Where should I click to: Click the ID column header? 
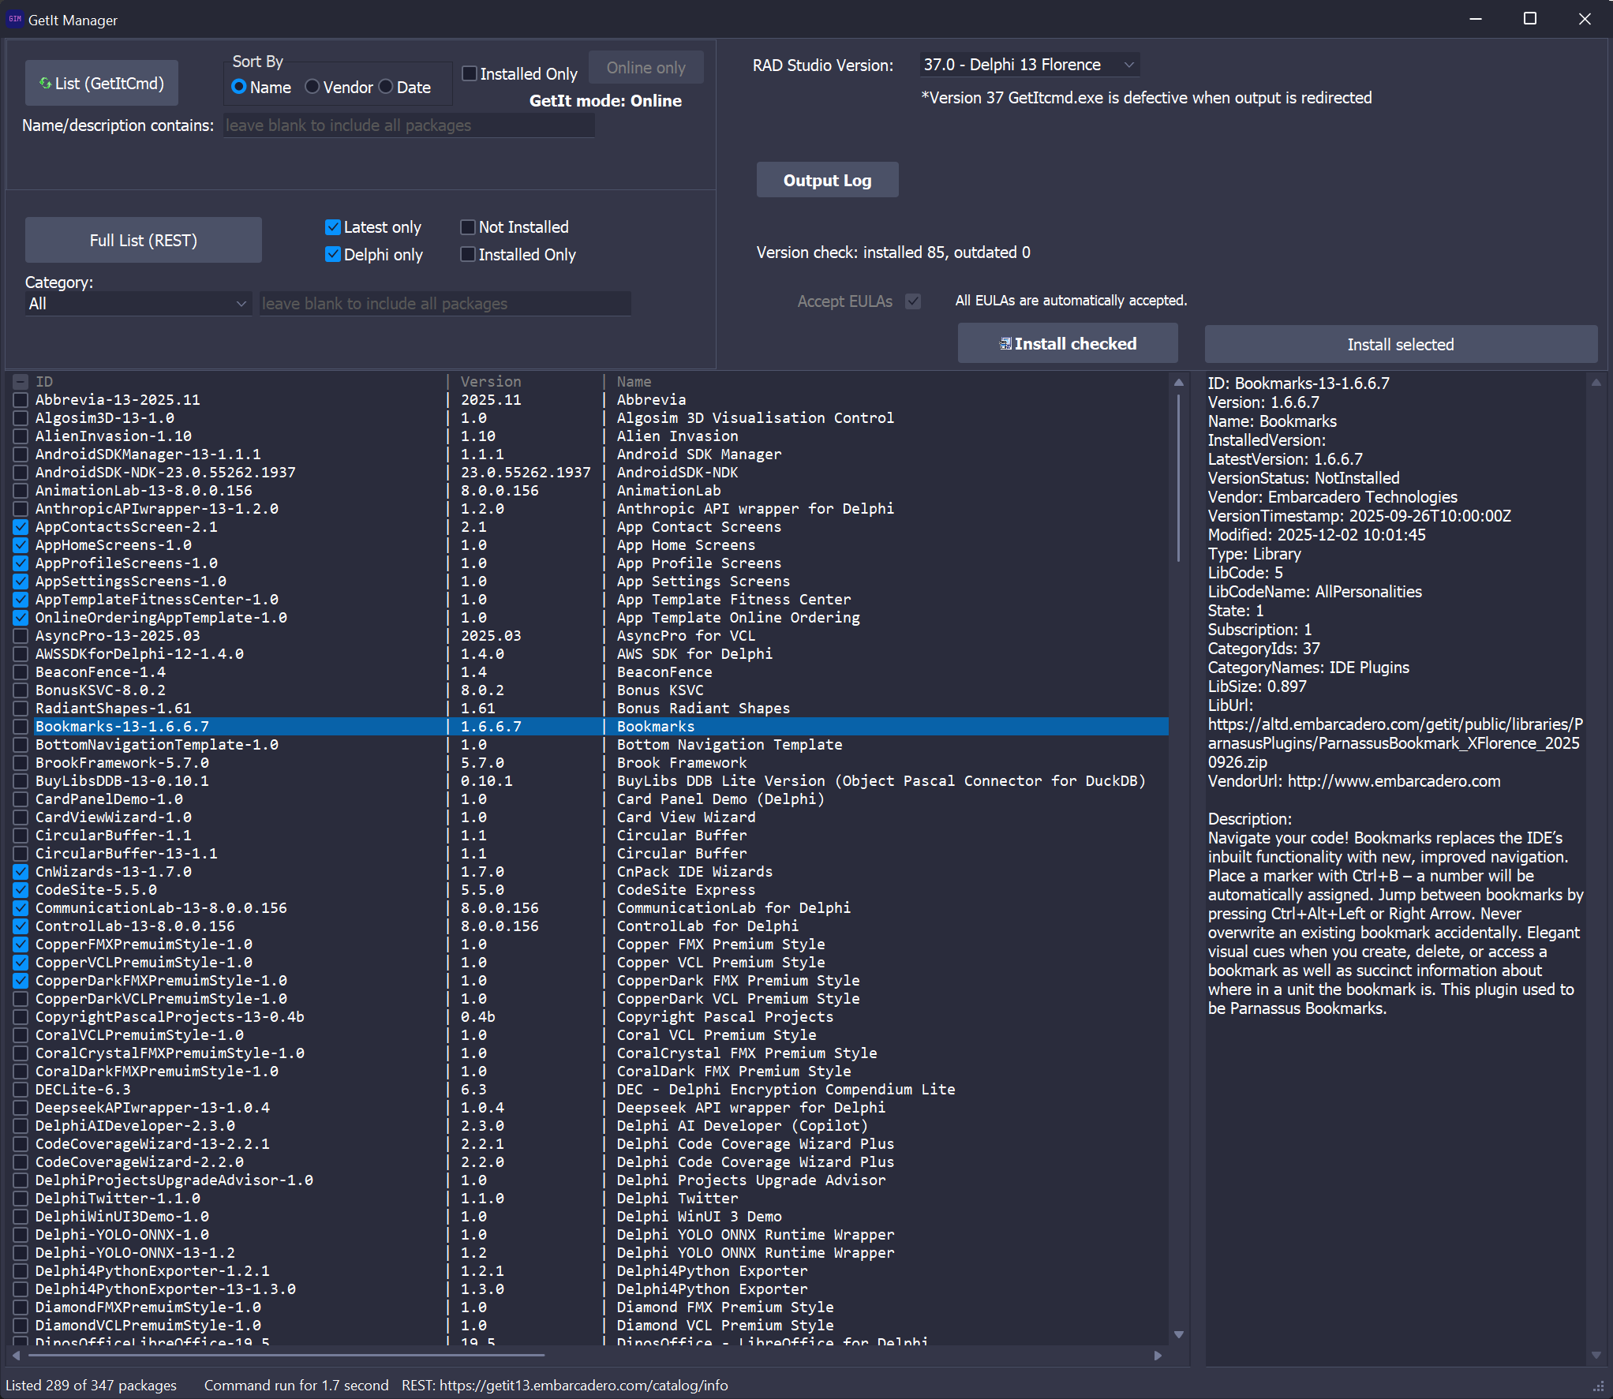[x=44, y=382]
